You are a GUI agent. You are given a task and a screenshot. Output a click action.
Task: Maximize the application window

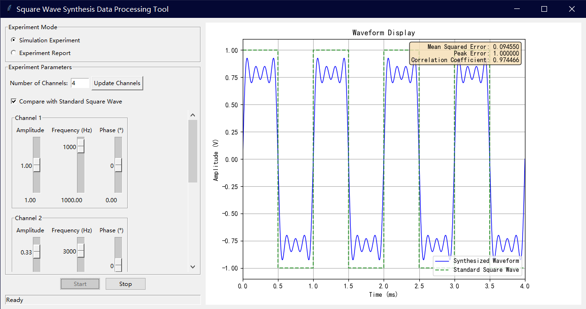[x=544, y=9]
